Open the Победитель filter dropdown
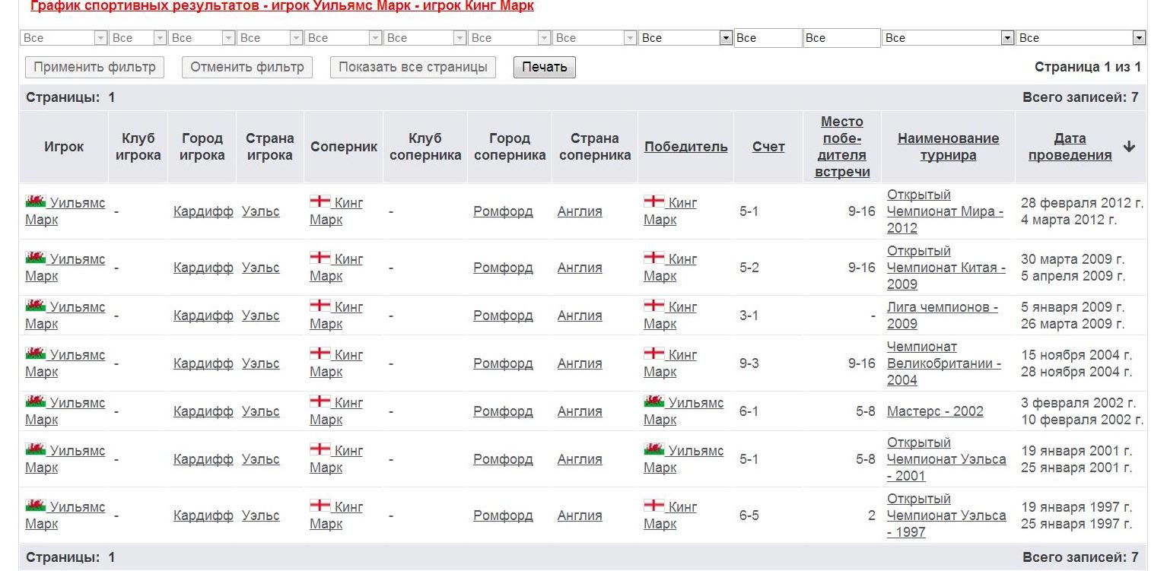This screenshot has height=571, width=1167. click(x=725, y=38)
